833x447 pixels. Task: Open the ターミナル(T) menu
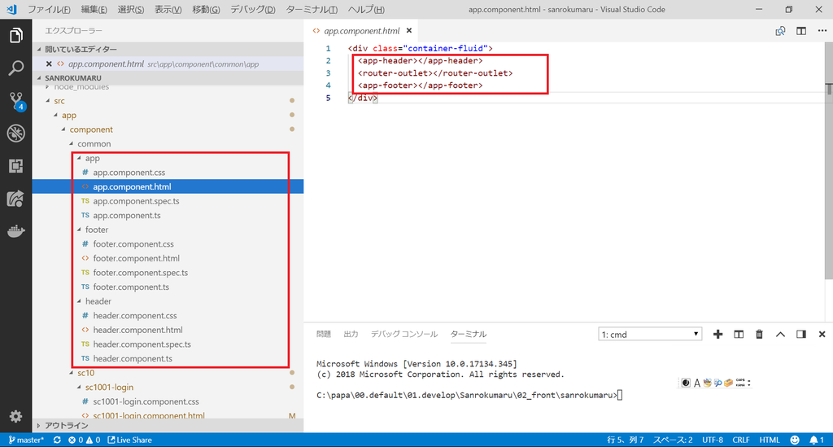coord(312,10)
